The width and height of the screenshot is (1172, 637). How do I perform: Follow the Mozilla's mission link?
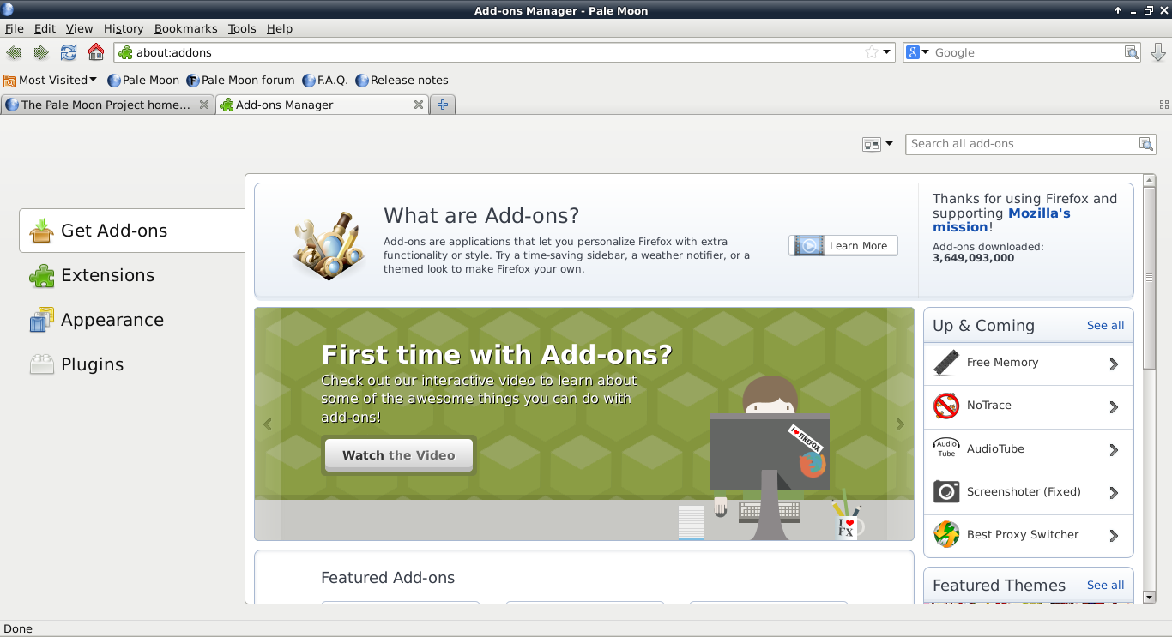pos(1001,220)
